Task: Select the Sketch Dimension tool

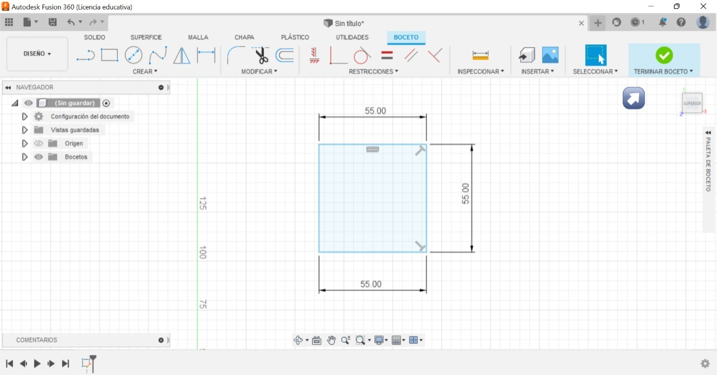Action: pyautogui.click(x=206, y=55)
